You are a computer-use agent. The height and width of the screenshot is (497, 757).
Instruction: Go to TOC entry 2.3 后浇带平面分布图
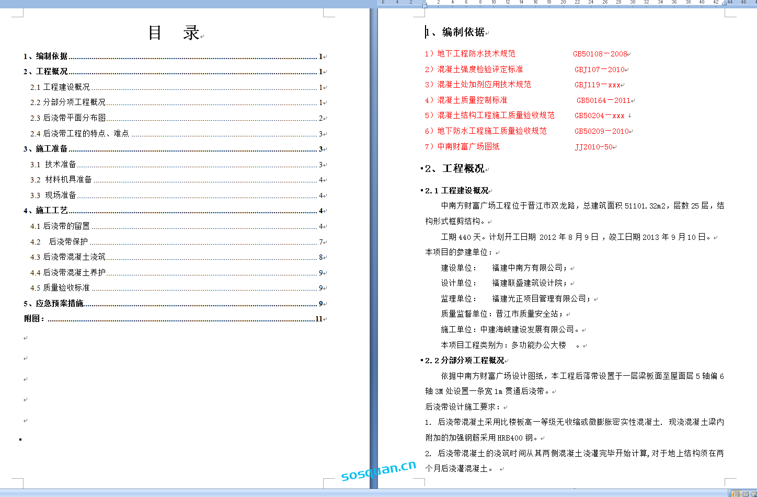[x=68, y=118]
